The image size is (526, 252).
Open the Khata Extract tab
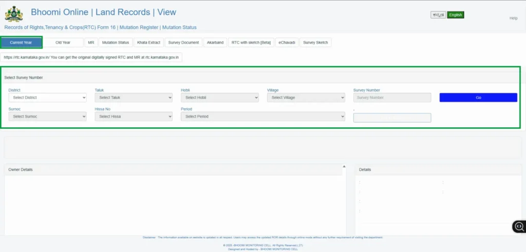148,43
